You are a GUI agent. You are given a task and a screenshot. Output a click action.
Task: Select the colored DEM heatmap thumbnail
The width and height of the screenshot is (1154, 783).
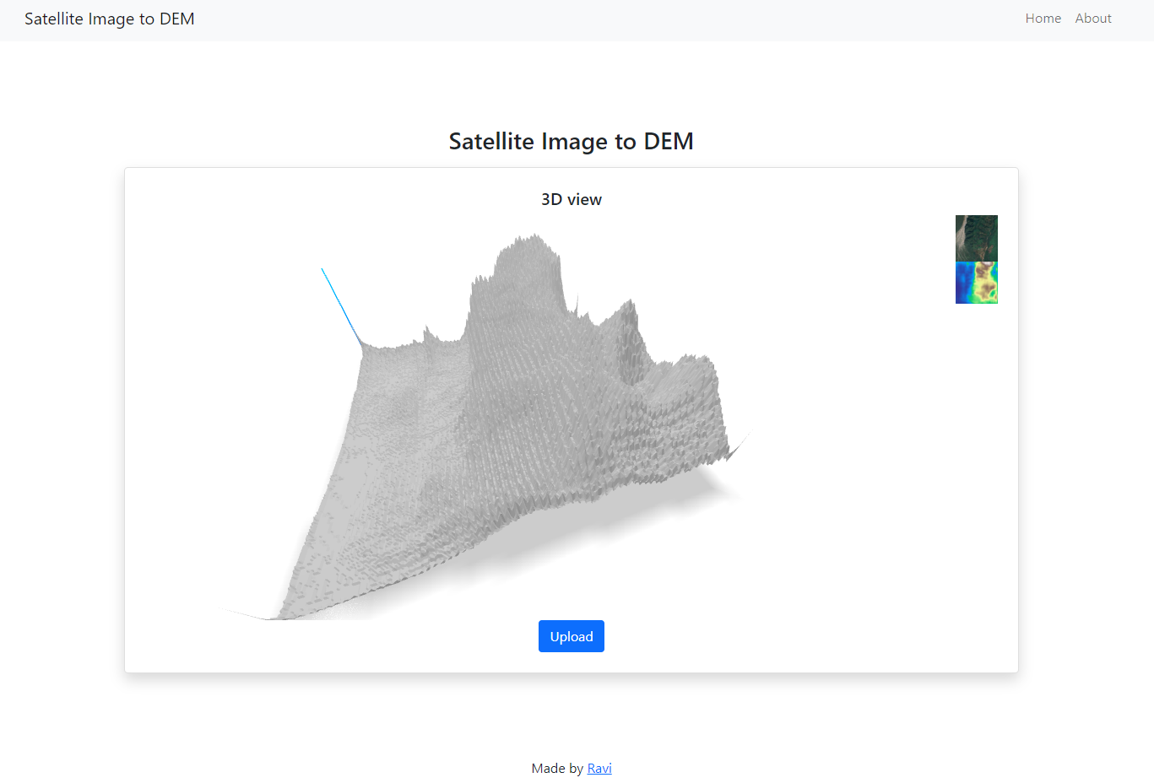[x=976, y=283]
